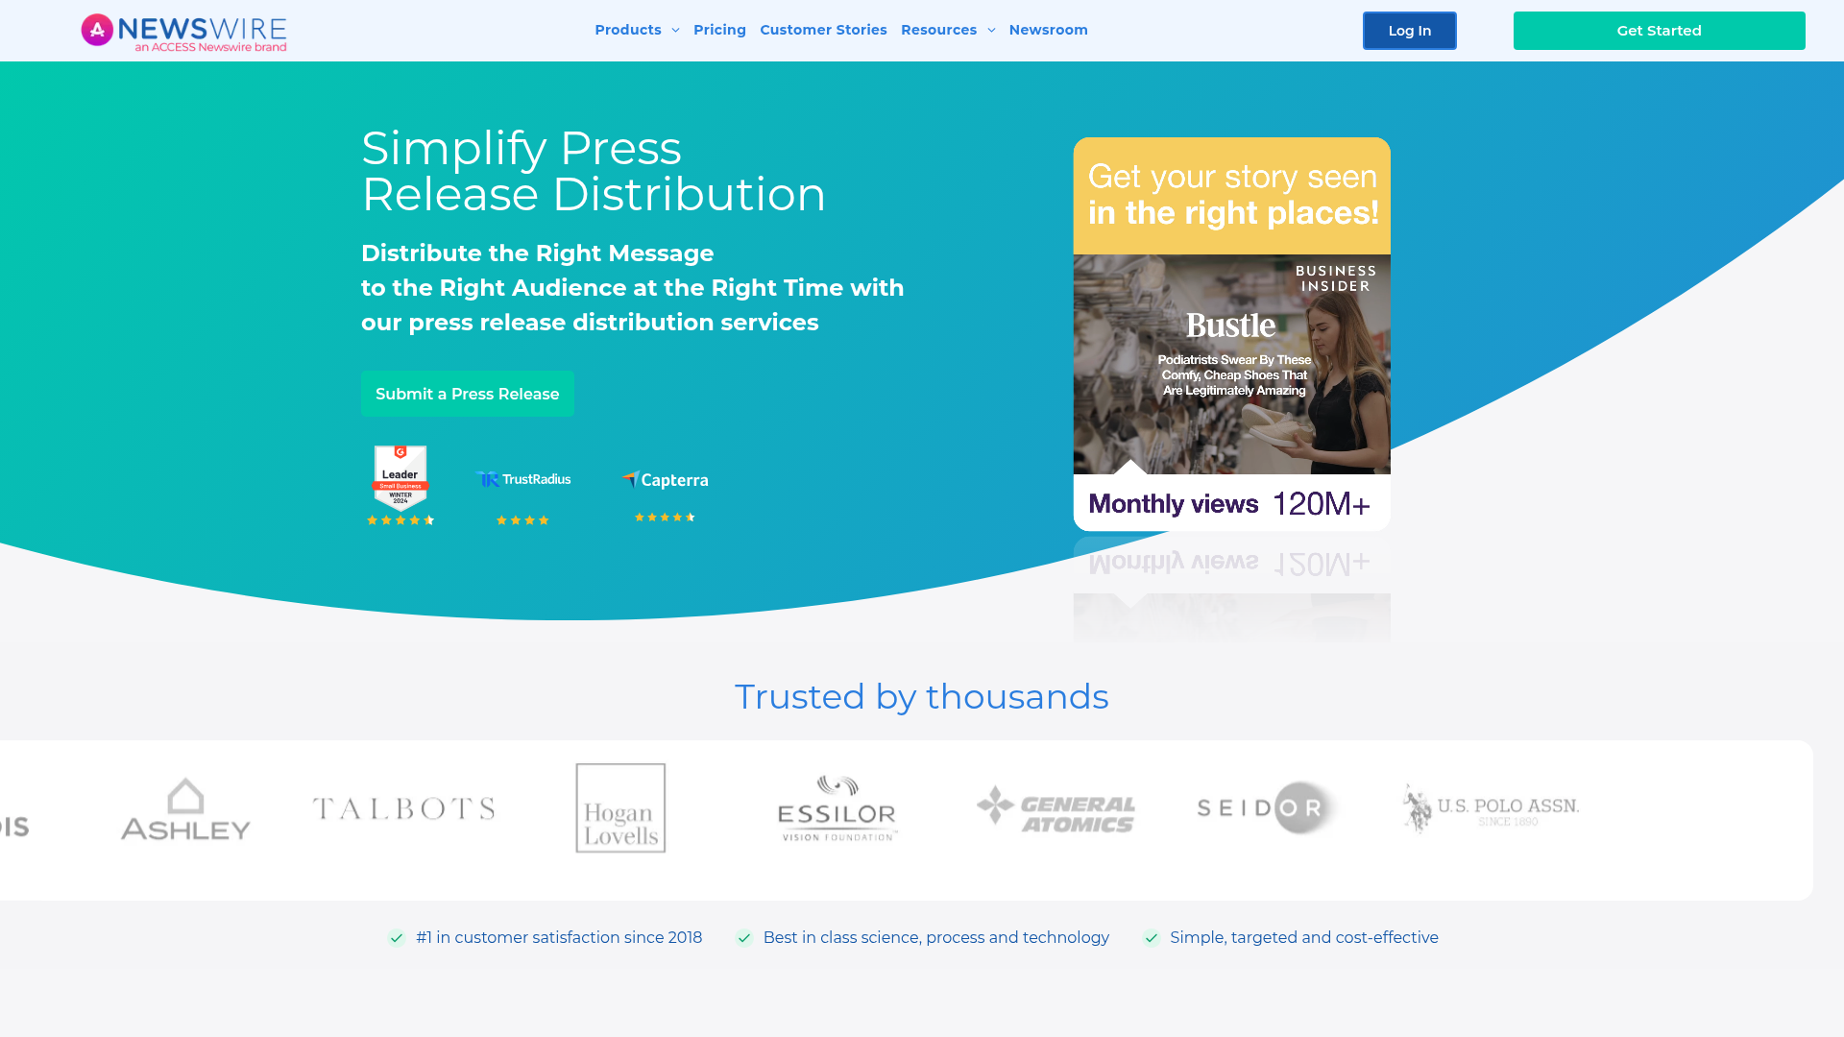The image size is (1844, 1037).
Task: Click the Business Insider label on card
Action: [x=1336, y=278]
